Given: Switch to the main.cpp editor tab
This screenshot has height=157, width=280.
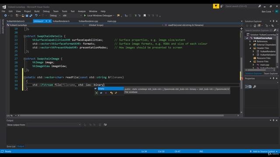Looking at the screenshot, I should click(112, 21).
